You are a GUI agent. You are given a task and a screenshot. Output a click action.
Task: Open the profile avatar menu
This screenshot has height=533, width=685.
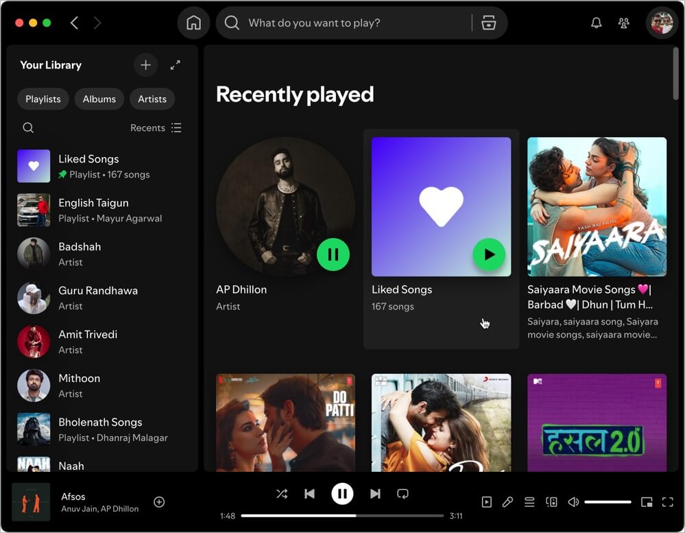[662, 23]
